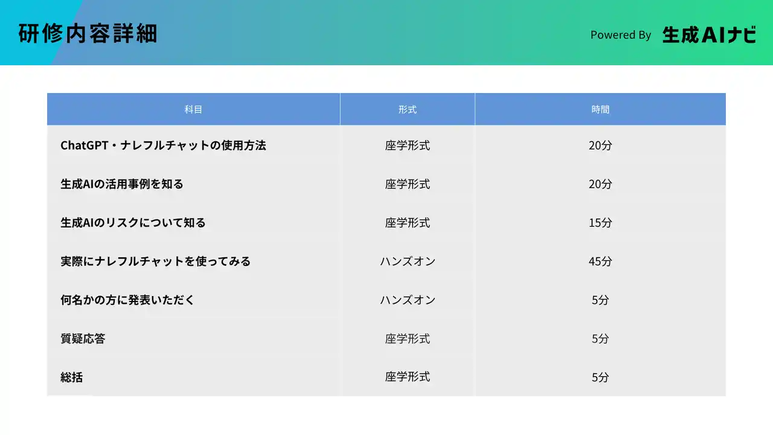Select 座学形式 in the 総括 row
773x435 pixels.
(x=408, y=377)
